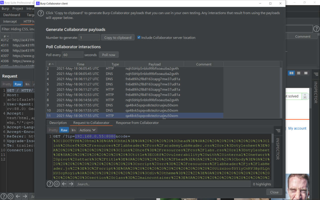Click My account link in browser page
Viewport: 320px width, 200px height.
tap(297, 128)
